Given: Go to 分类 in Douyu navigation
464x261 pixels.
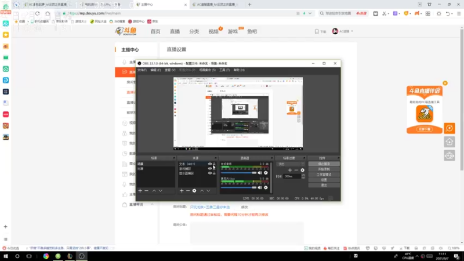Looking at the screenshot, I should [194, 31].
